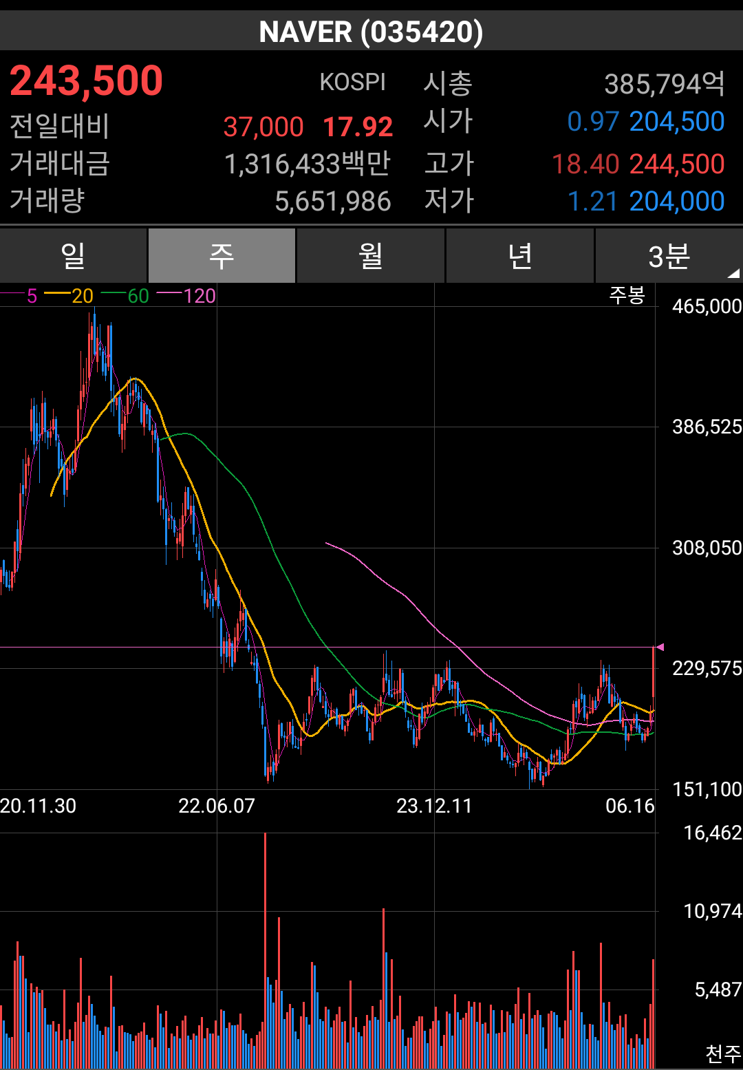743x1070 pixels.
Task: Click the 22.06.07 date axis label
Action: click(x=217, y=806)
